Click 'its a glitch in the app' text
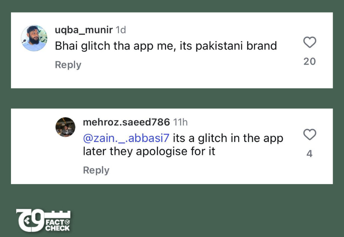Screen dimensions: 344x237 coord(228,139)
